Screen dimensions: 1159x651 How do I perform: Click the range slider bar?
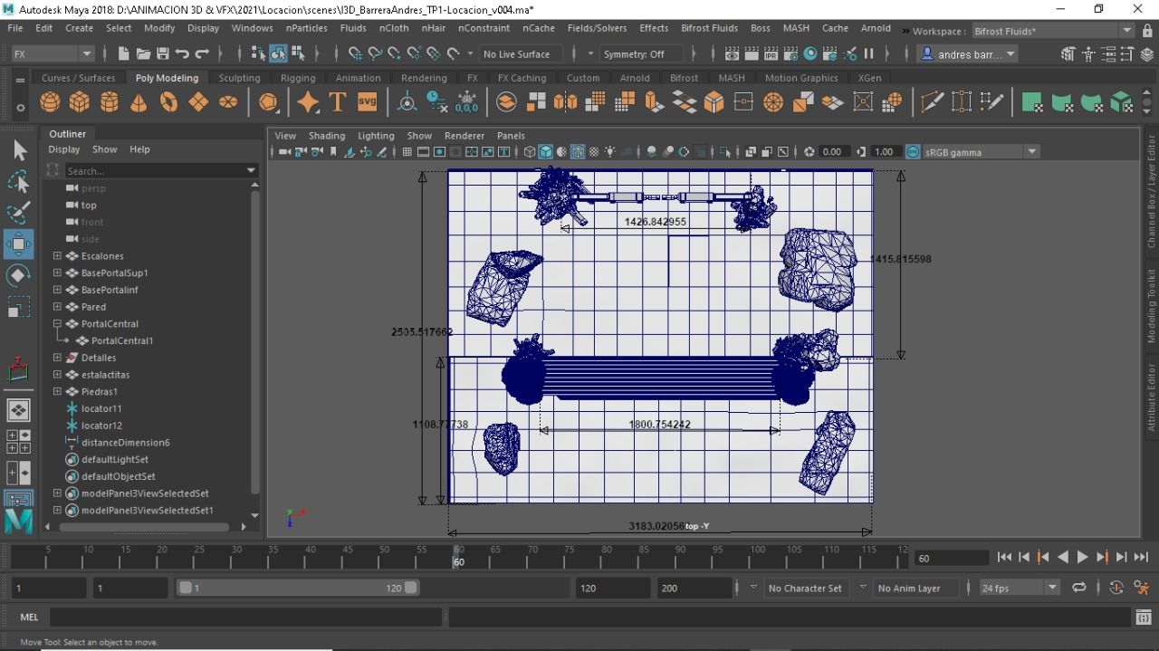(297, 588)
